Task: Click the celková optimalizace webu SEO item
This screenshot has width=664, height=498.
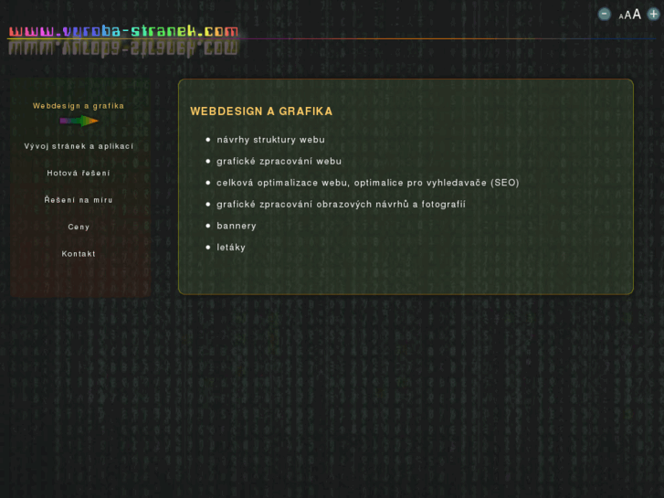Action: click(x=368, y=183)
